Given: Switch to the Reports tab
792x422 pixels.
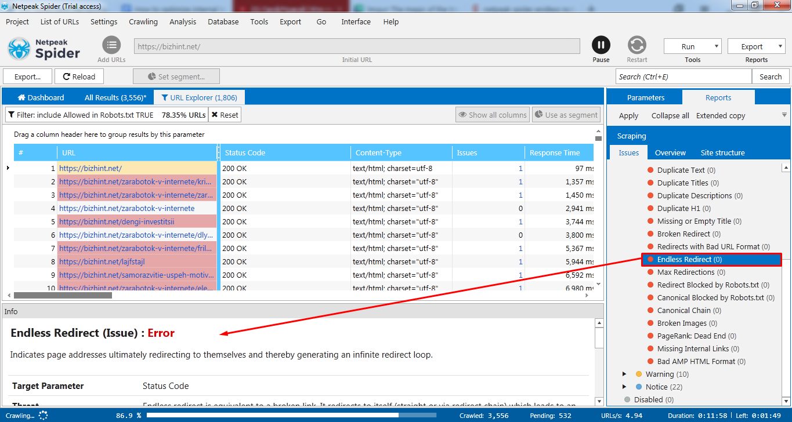Looking at the screenshot, I should point(718,97).
